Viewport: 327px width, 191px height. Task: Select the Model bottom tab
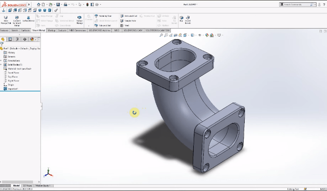[x=16, y=186]
